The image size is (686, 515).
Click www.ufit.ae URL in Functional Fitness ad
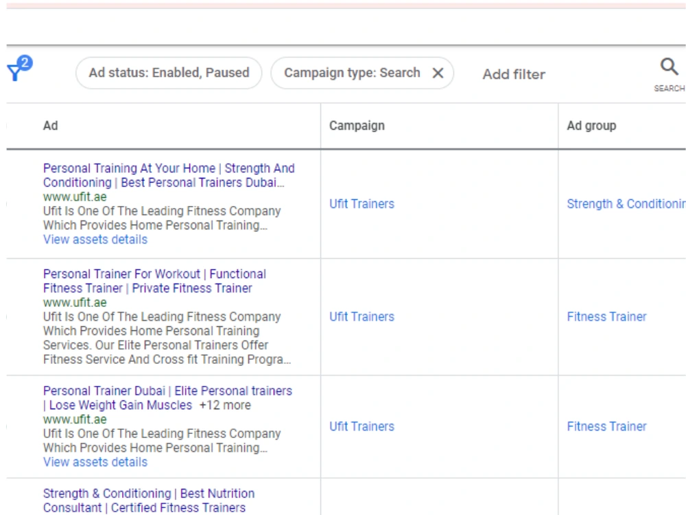click(x=75, y=303)
